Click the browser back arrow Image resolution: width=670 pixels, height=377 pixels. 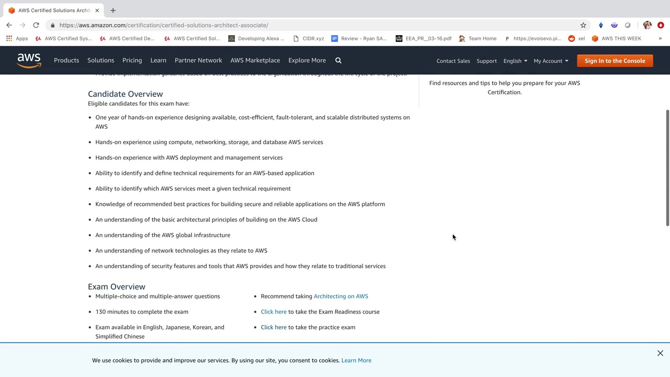9,25
